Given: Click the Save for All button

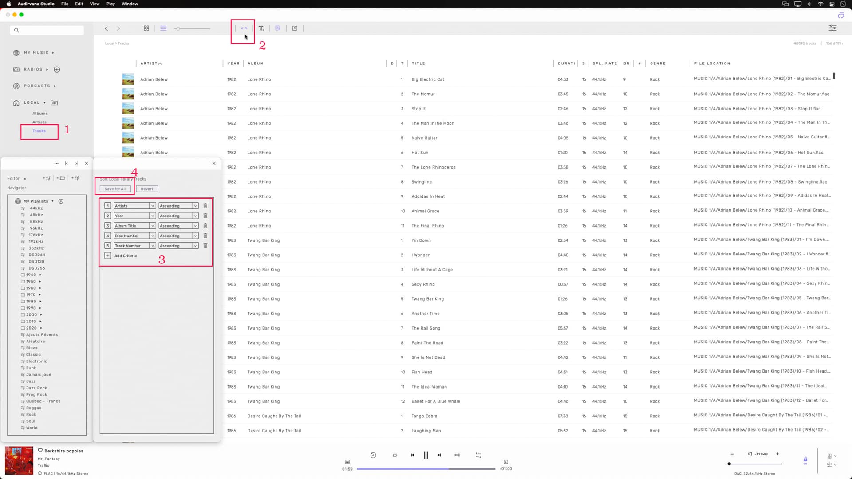Looking at the screenshot, I should 115,189.
